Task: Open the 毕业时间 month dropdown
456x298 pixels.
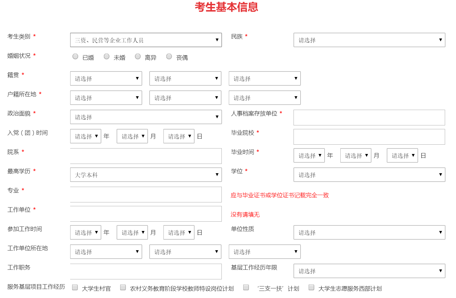Action: pyautogui.click(x=356, y=156)
